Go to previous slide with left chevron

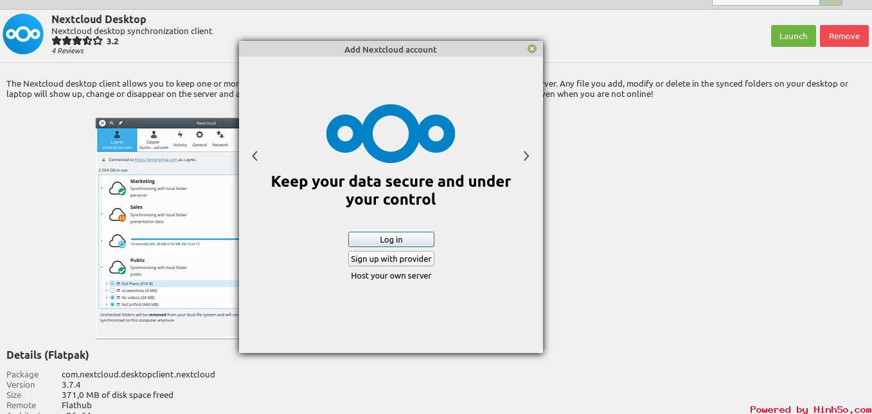coord(255,155)
